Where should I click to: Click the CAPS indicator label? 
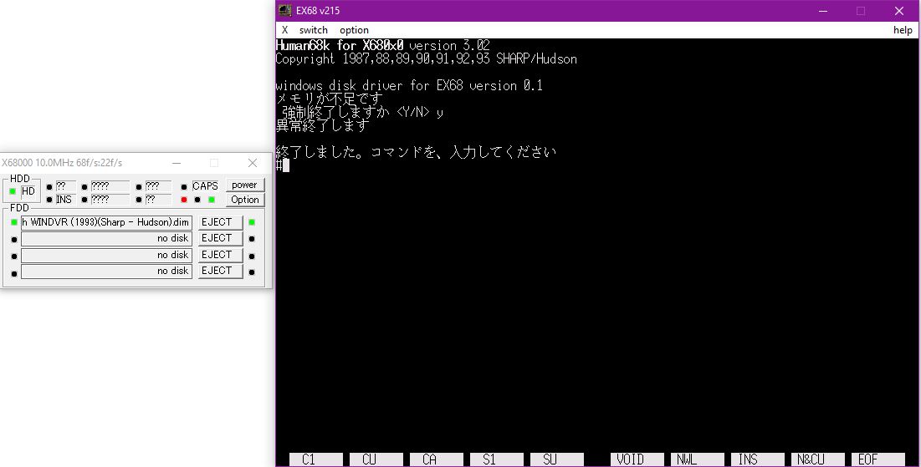[205, 186]
